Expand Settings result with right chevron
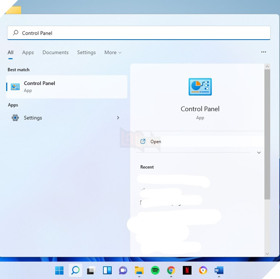The height and width of the screenshot is (279, 280). click(x=118, y=117)
